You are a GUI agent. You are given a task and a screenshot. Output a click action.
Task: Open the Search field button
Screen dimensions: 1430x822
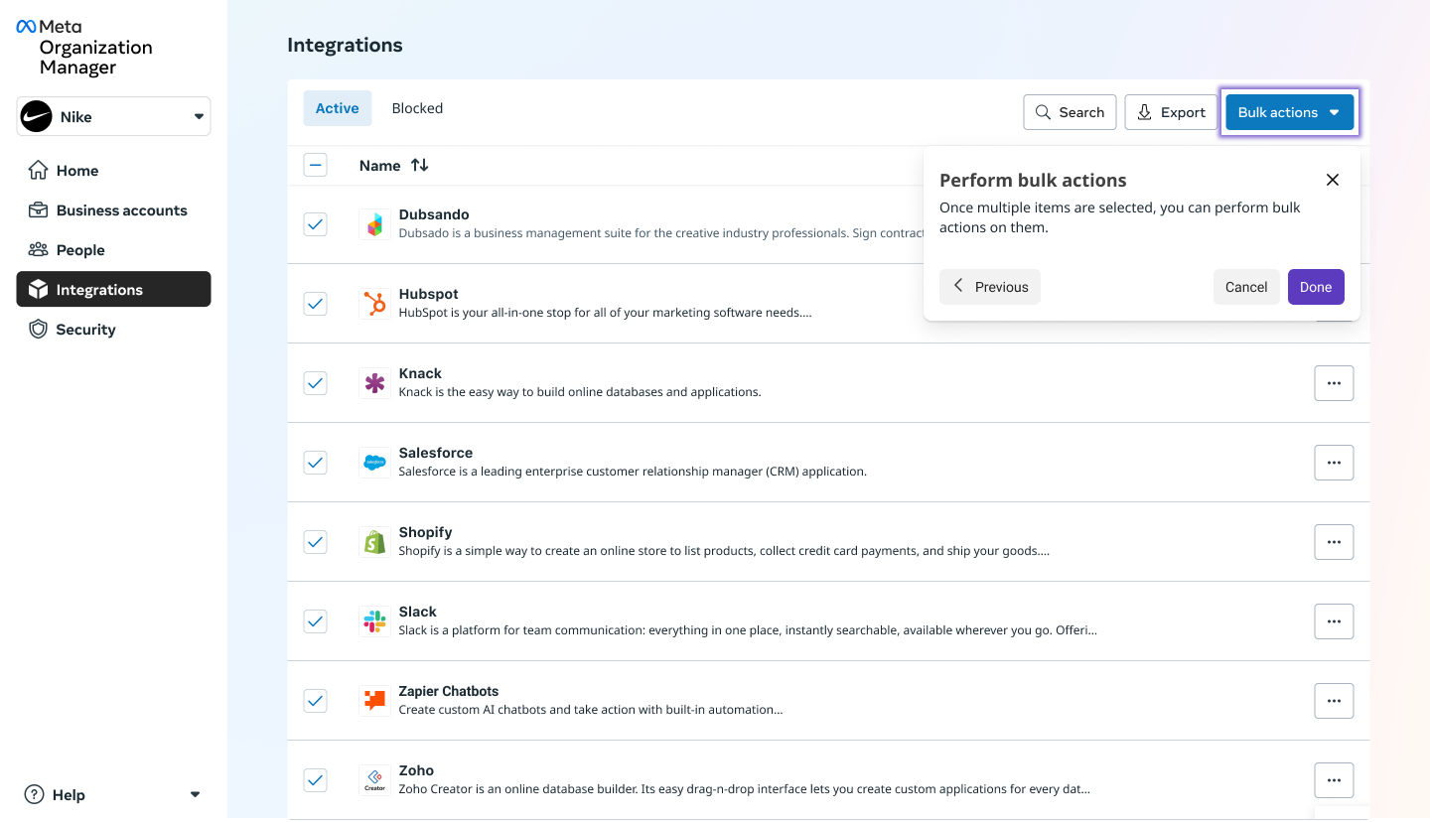[x=1070, y=112]
